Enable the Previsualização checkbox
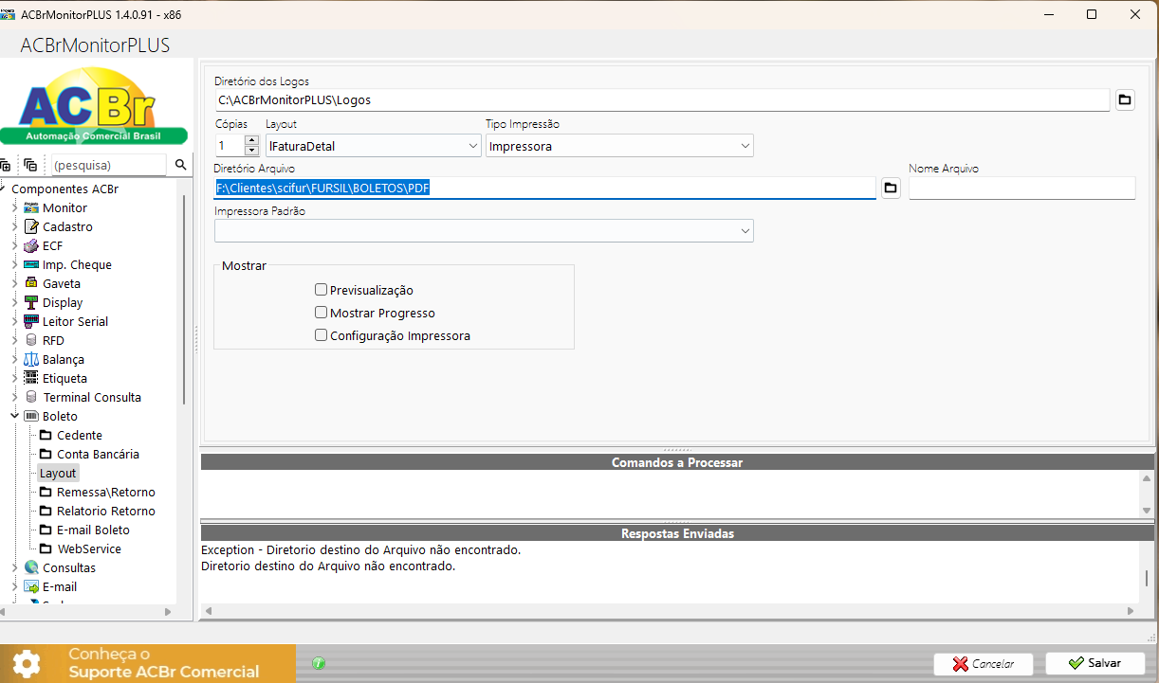Image resolution: width=1159 pixels, height=683 pixels. (322, 290)
